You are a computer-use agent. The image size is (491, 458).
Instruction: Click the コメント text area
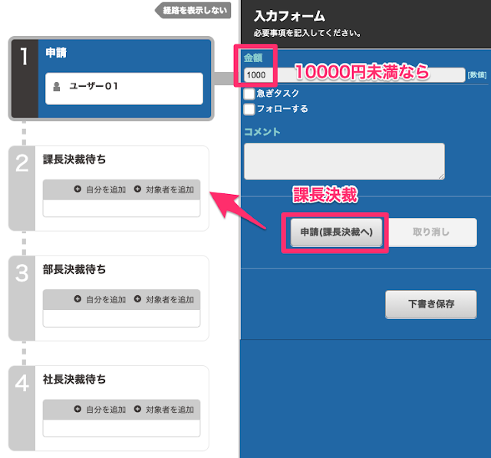pyautogui.click(x=344, y=161)
